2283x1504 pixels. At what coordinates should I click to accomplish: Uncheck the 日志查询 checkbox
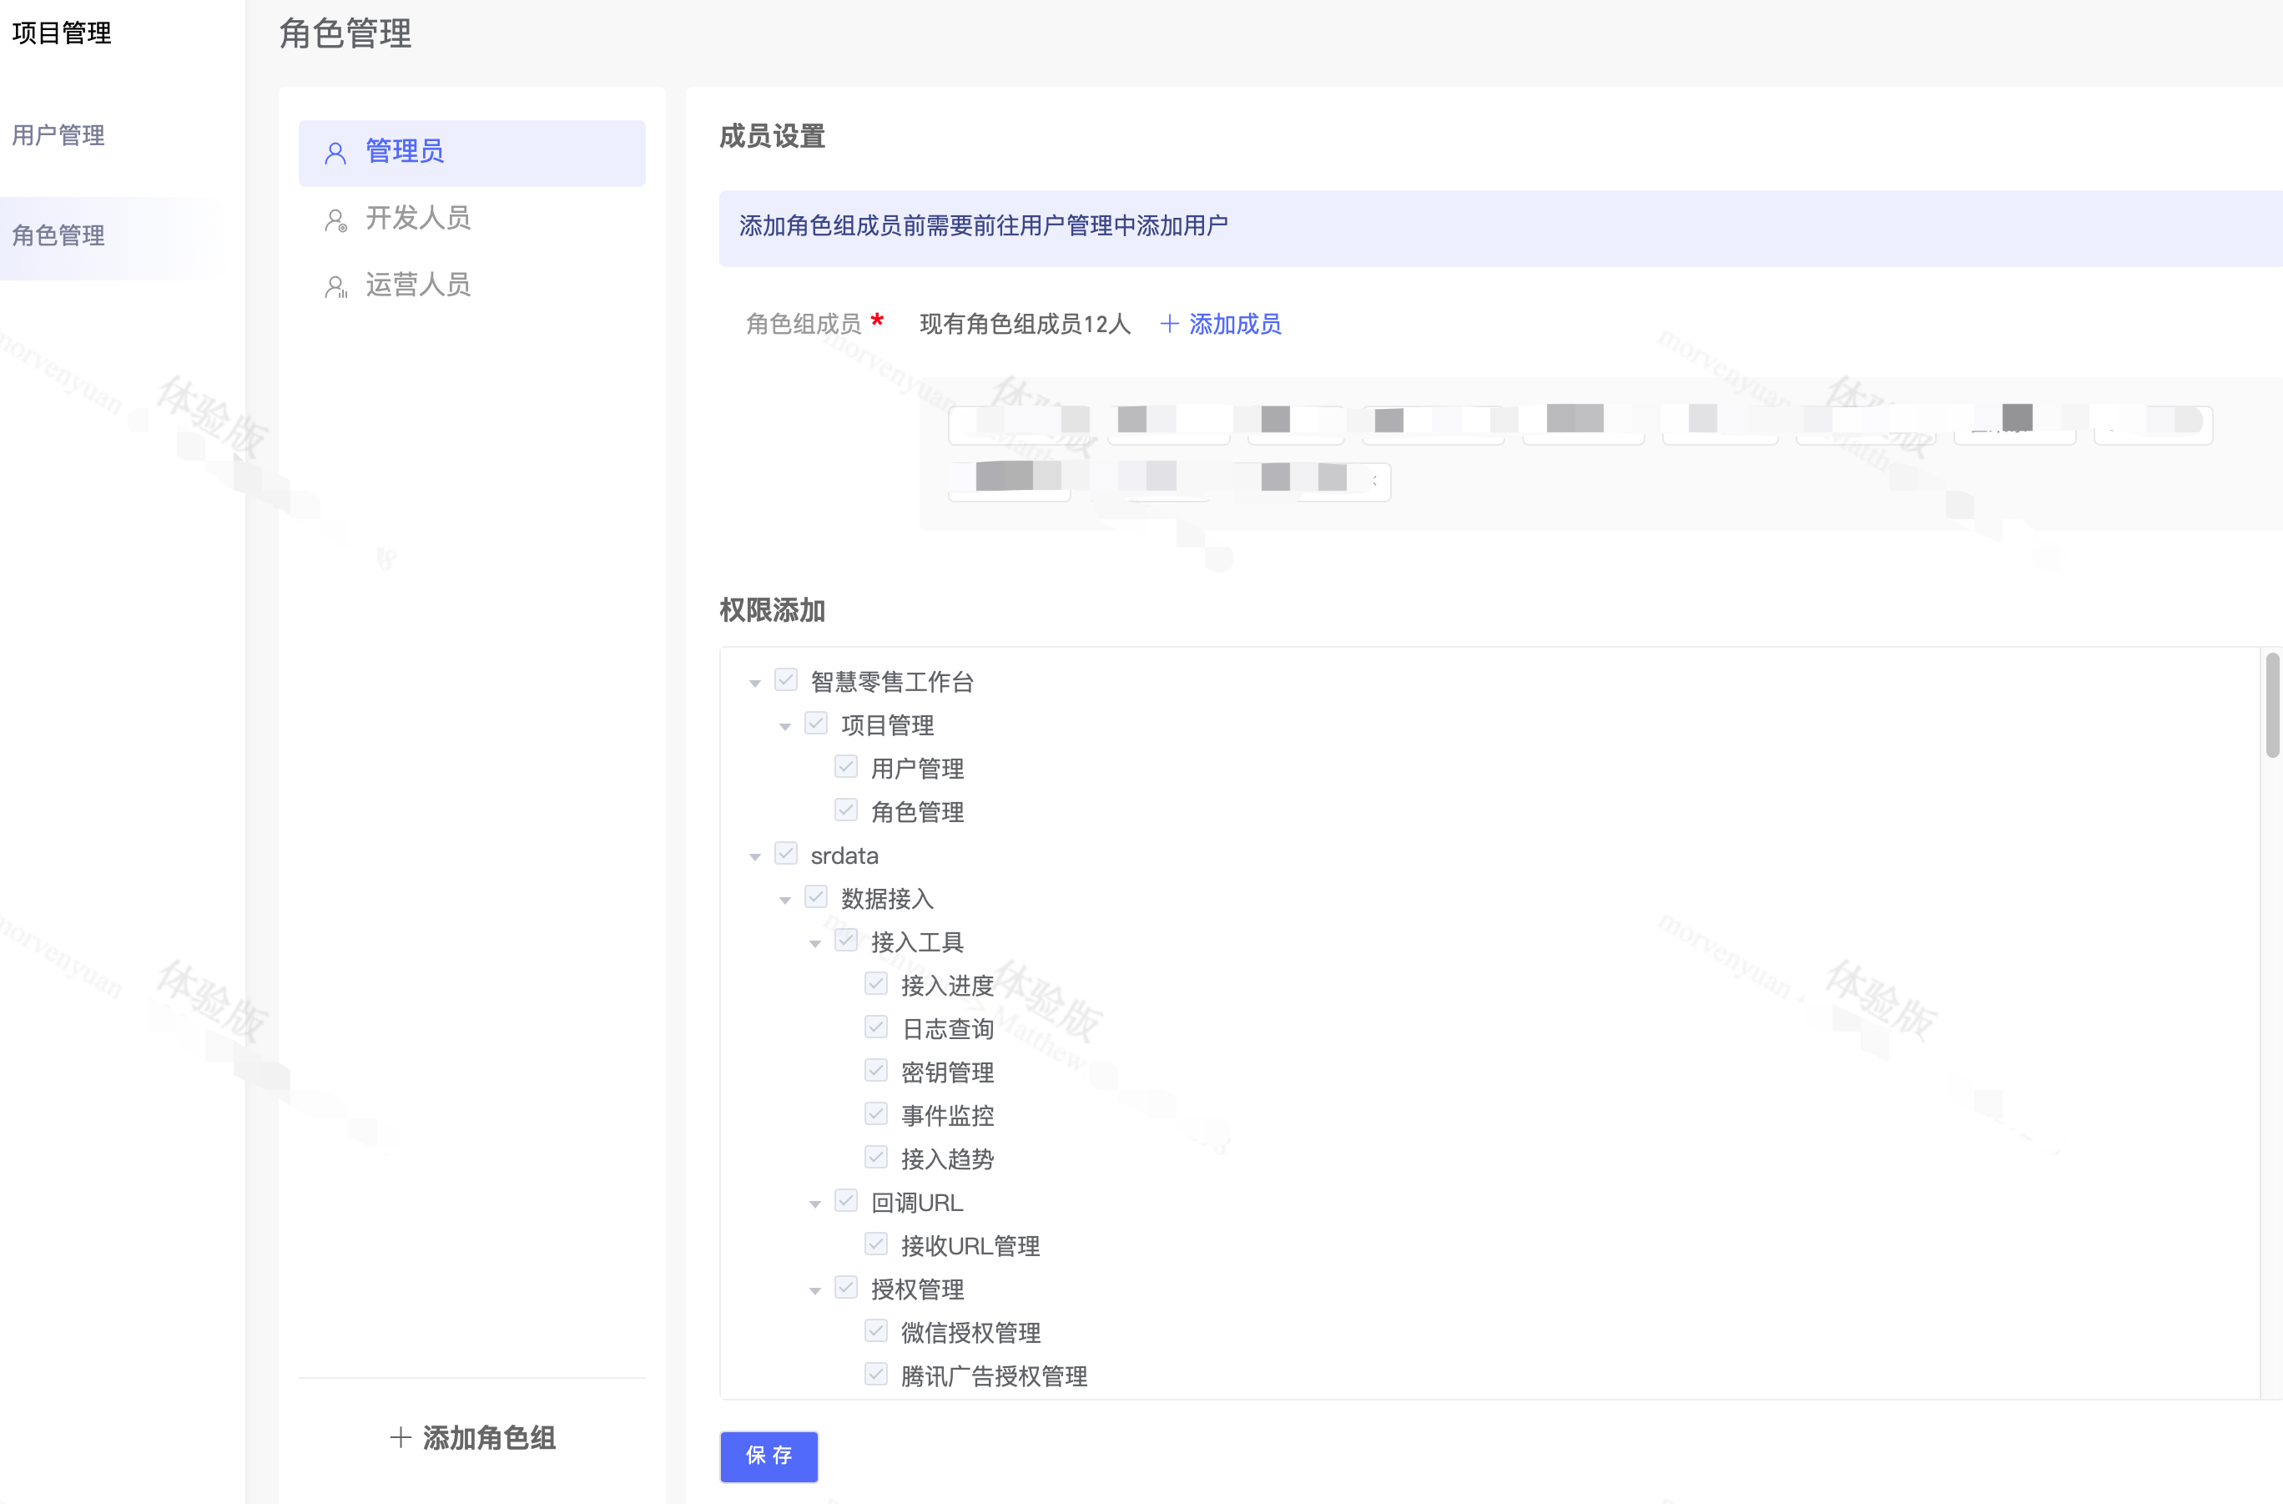(876, 1027)
